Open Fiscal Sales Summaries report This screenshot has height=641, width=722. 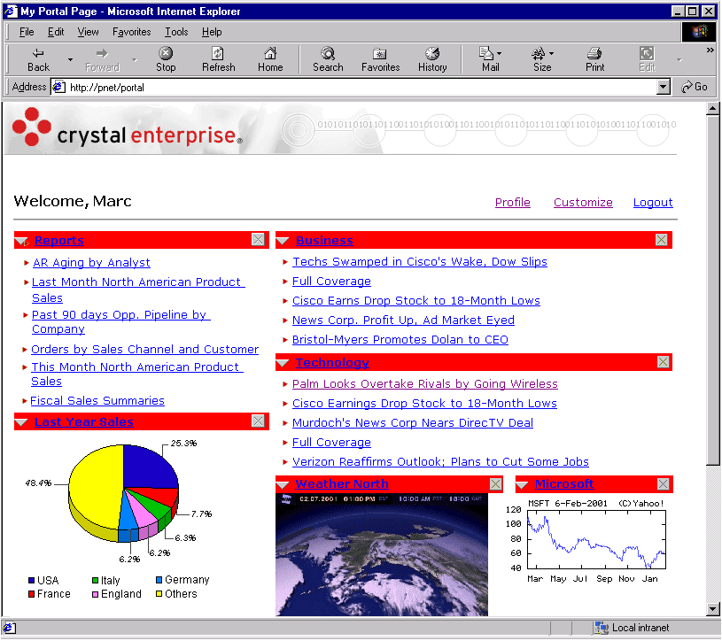(97, 401)
